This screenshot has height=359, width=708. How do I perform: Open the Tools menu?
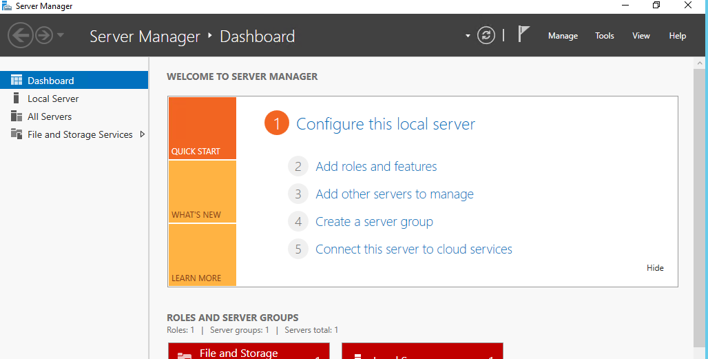coord(604,36)
